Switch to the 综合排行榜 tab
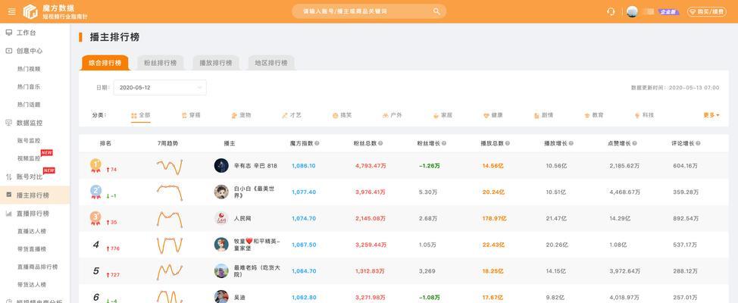The width and height of the screenshot is (738, 303). click(x=105, y=63)
